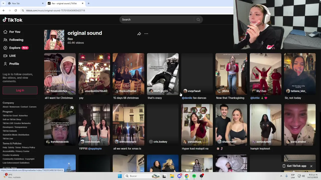The height and width of the screenshot is (180, 321).
Task: Open 1malcolmflex video thumbnail
Action: (x=60, y=74)
